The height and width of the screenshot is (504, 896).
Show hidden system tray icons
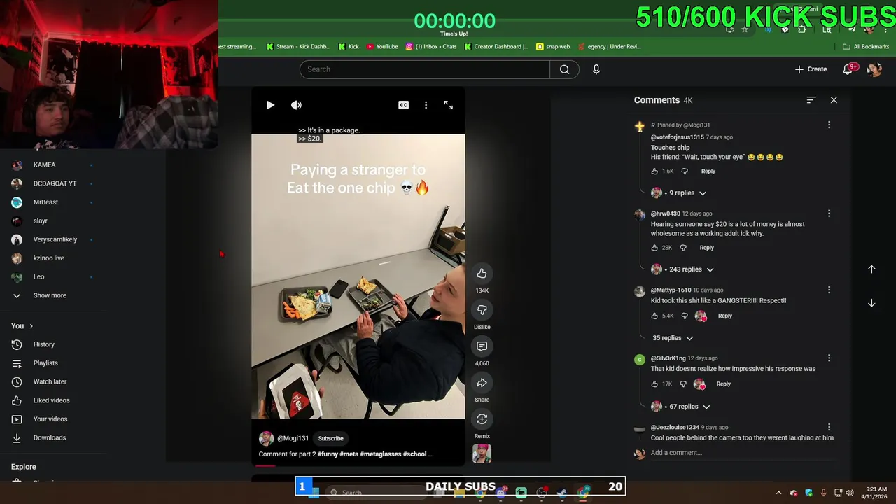(778, 493)
